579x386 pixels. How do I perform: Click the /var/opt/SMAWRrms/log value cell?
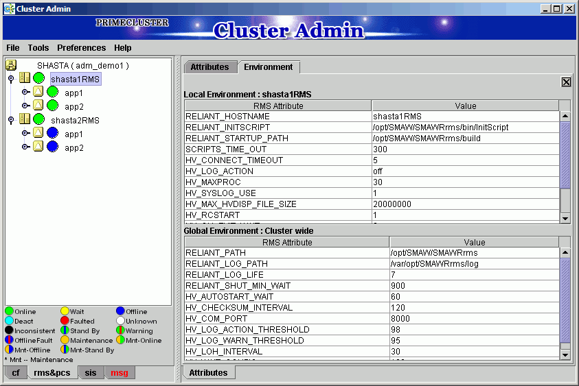475,264
